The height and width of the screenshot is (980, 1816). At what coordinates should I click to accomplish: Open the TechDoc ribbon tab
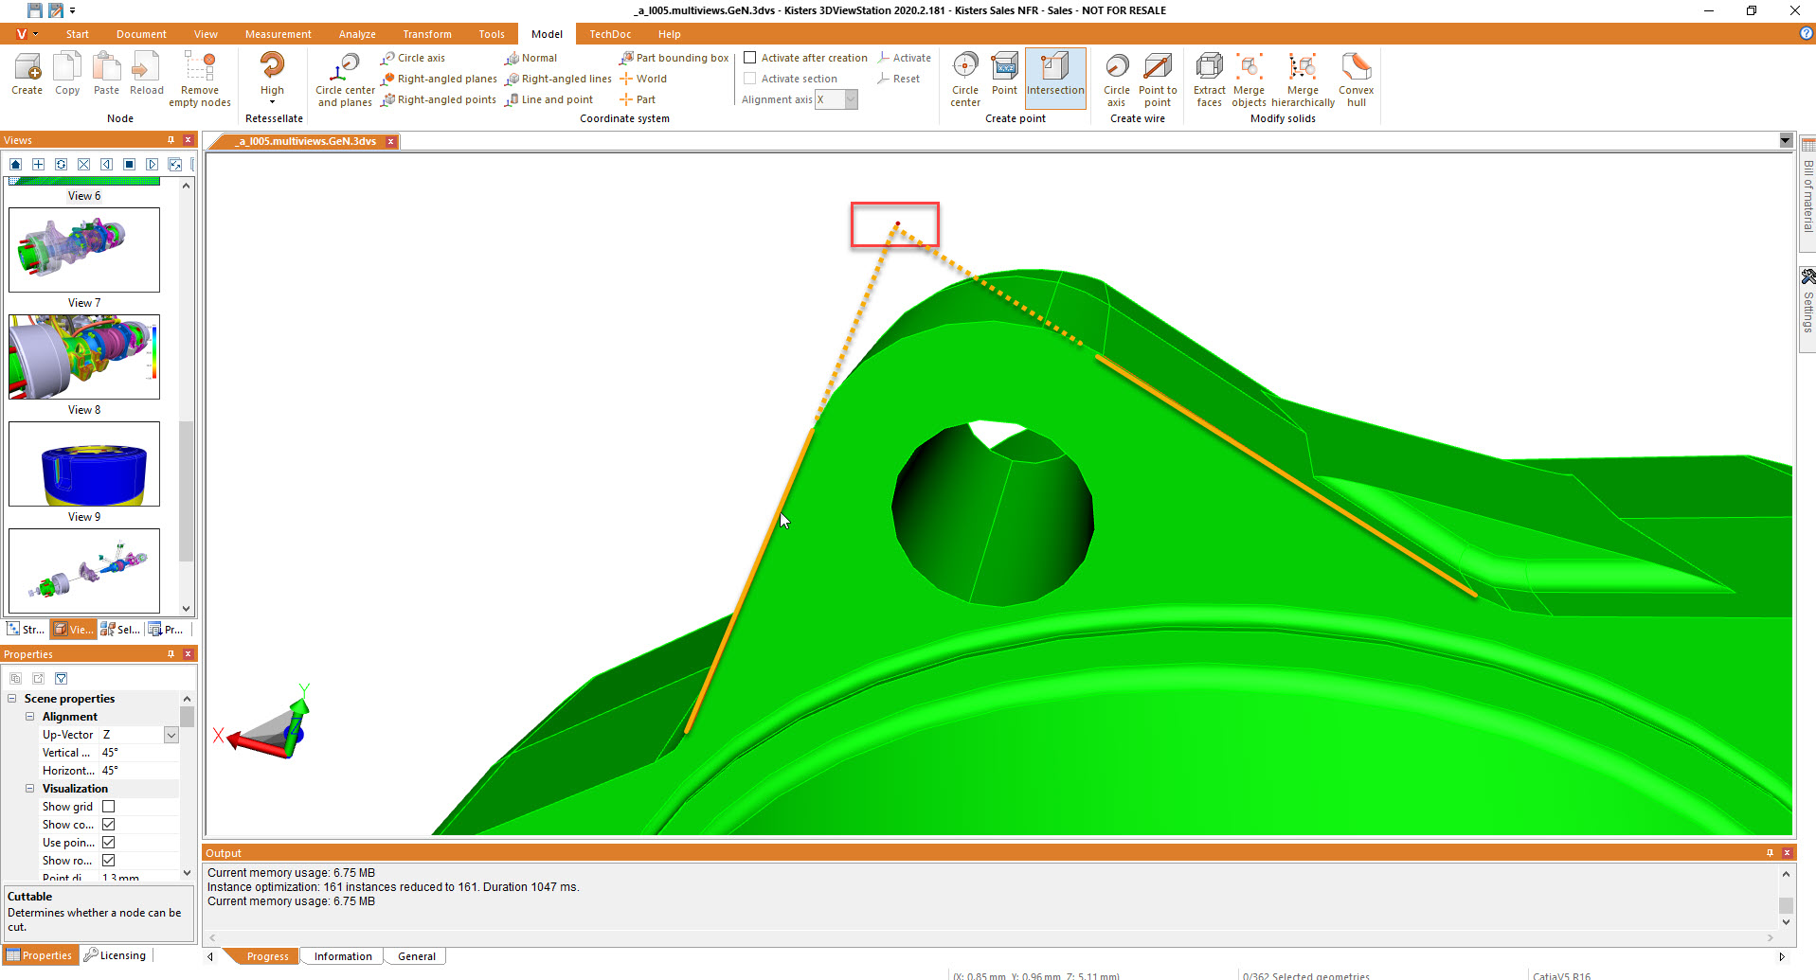pyautogui.click(x=610, y=34)
